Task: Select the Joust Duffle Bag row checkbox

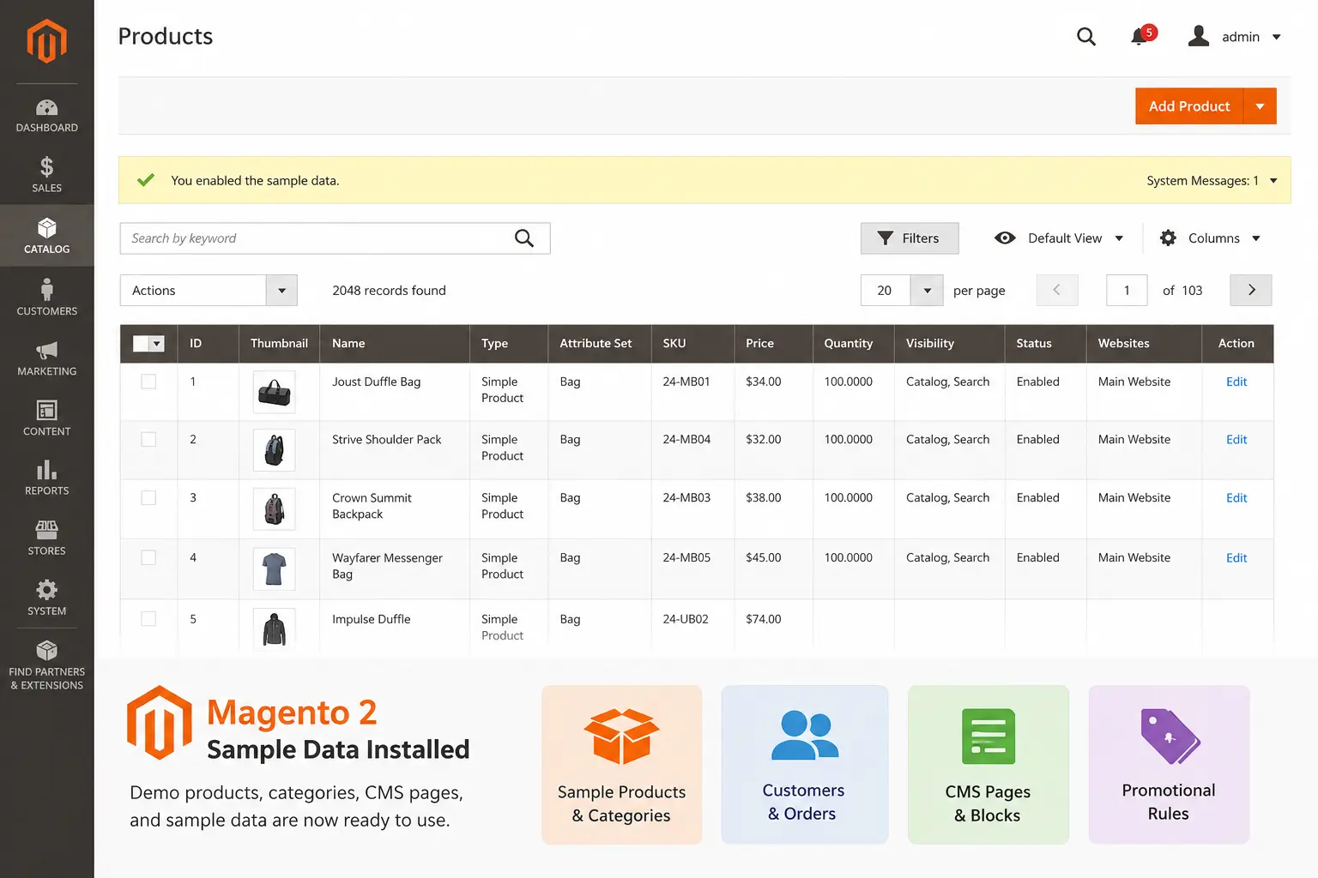Action: tap(148, 382)
